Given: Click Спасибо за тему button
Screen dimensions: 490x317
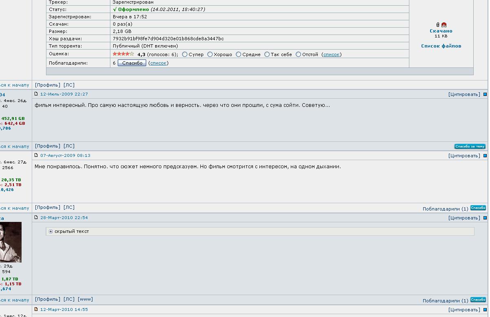Looking at the screenshot, I should coord(470,146).
